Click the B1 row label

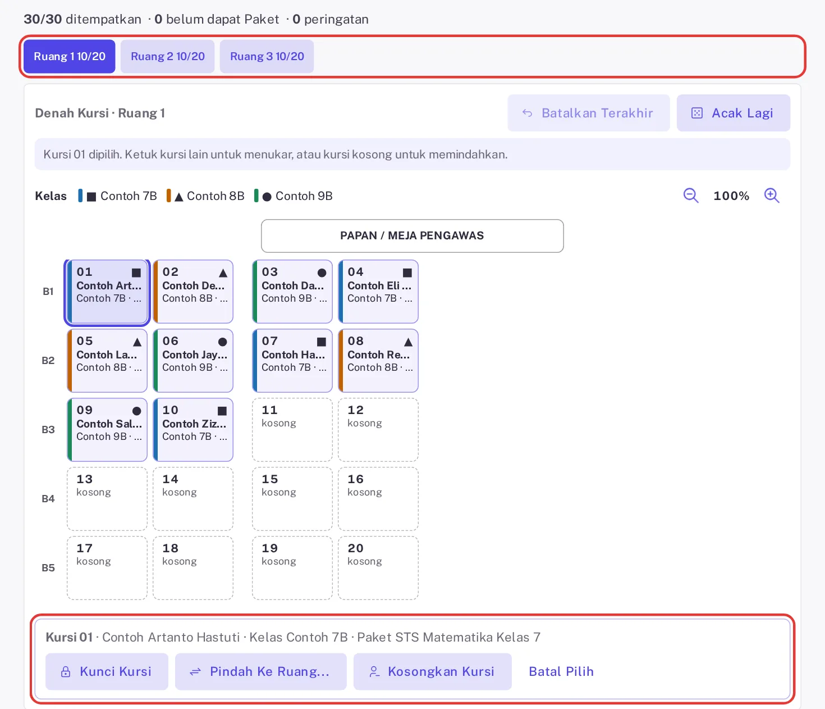(x=48, y=292)
